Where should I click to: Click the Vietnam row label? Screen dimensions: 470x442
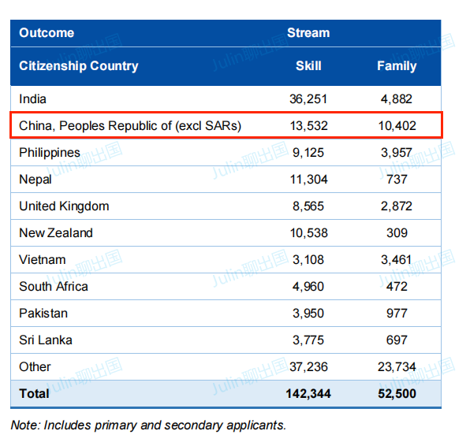pyautogui.click(x=43, y=260)
